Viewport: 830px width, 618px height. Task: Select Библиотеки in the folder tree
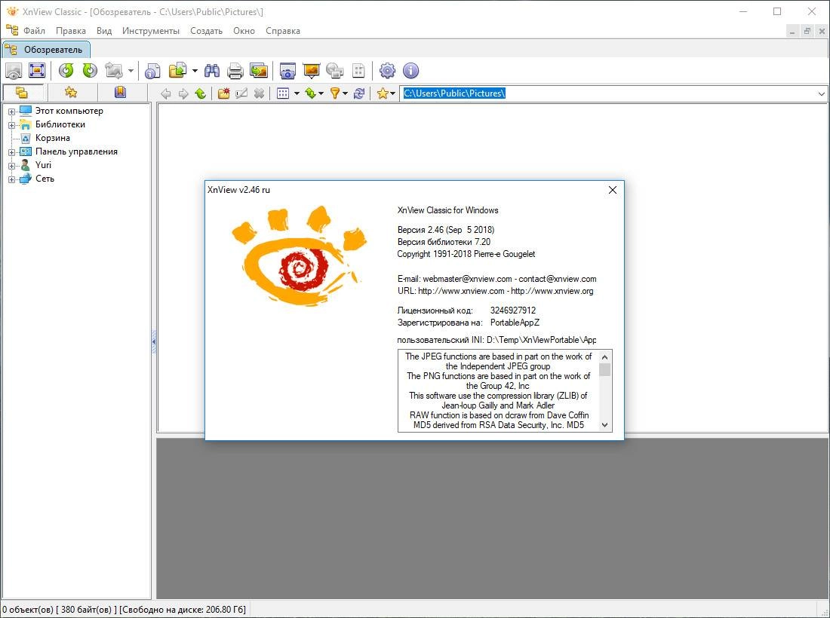[x=60, y=124]
